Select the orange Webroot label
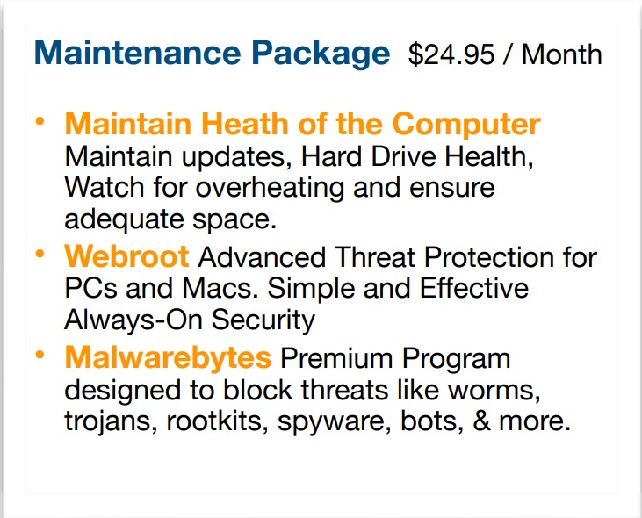Viewport: 642px width, 518px height. (x=126, y=257)
